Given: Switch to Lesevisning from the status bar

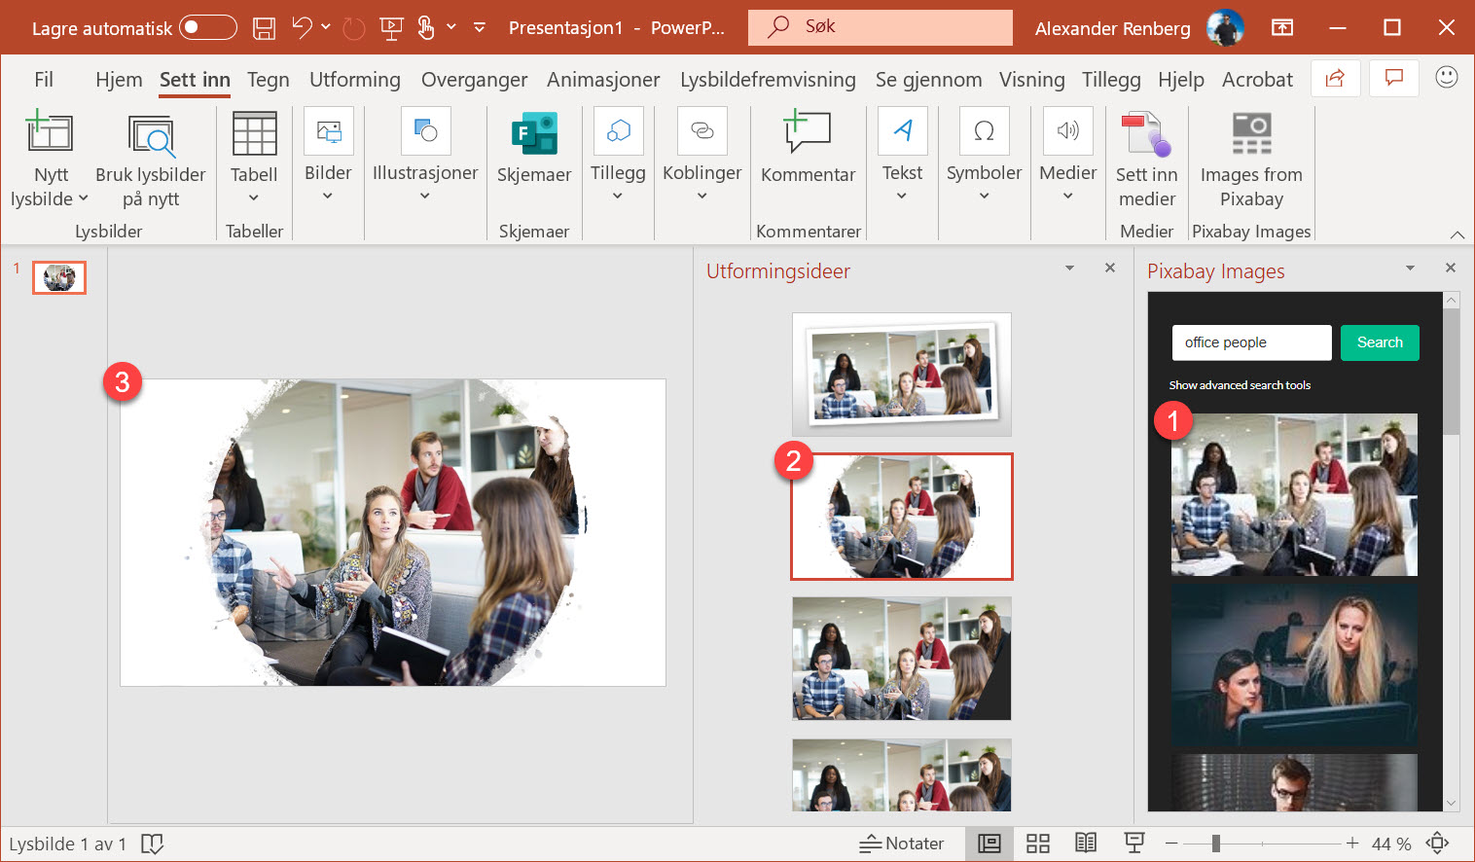Looking at the screenshot, I should pyautogui.click(x=1086, y=843).
